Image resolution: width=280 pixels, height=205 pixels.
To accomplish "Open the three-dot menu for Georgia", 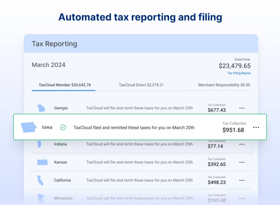I will [x=242, y=108].
